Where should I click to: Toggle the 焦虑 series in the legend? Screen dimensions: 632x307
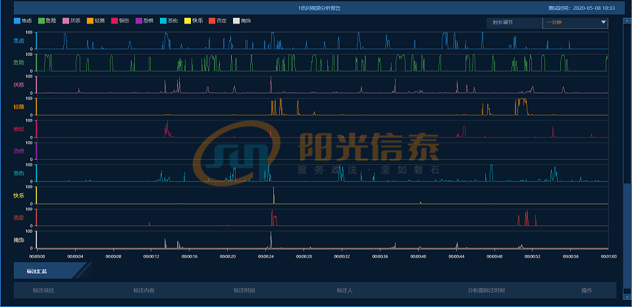(24, 20)
